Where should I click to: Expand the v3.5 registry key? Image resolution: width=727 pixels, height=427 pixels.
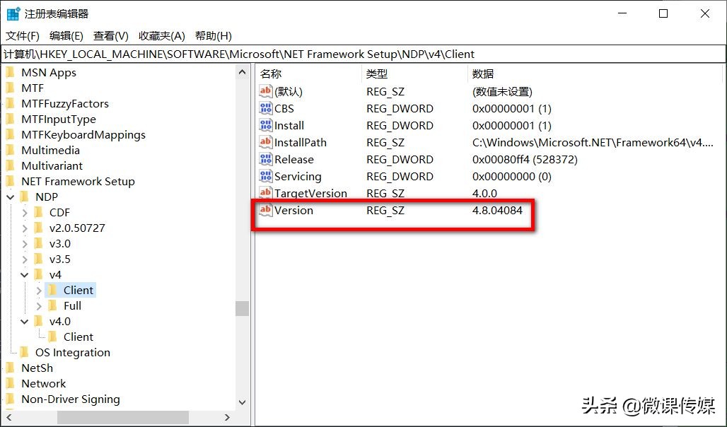25,259
